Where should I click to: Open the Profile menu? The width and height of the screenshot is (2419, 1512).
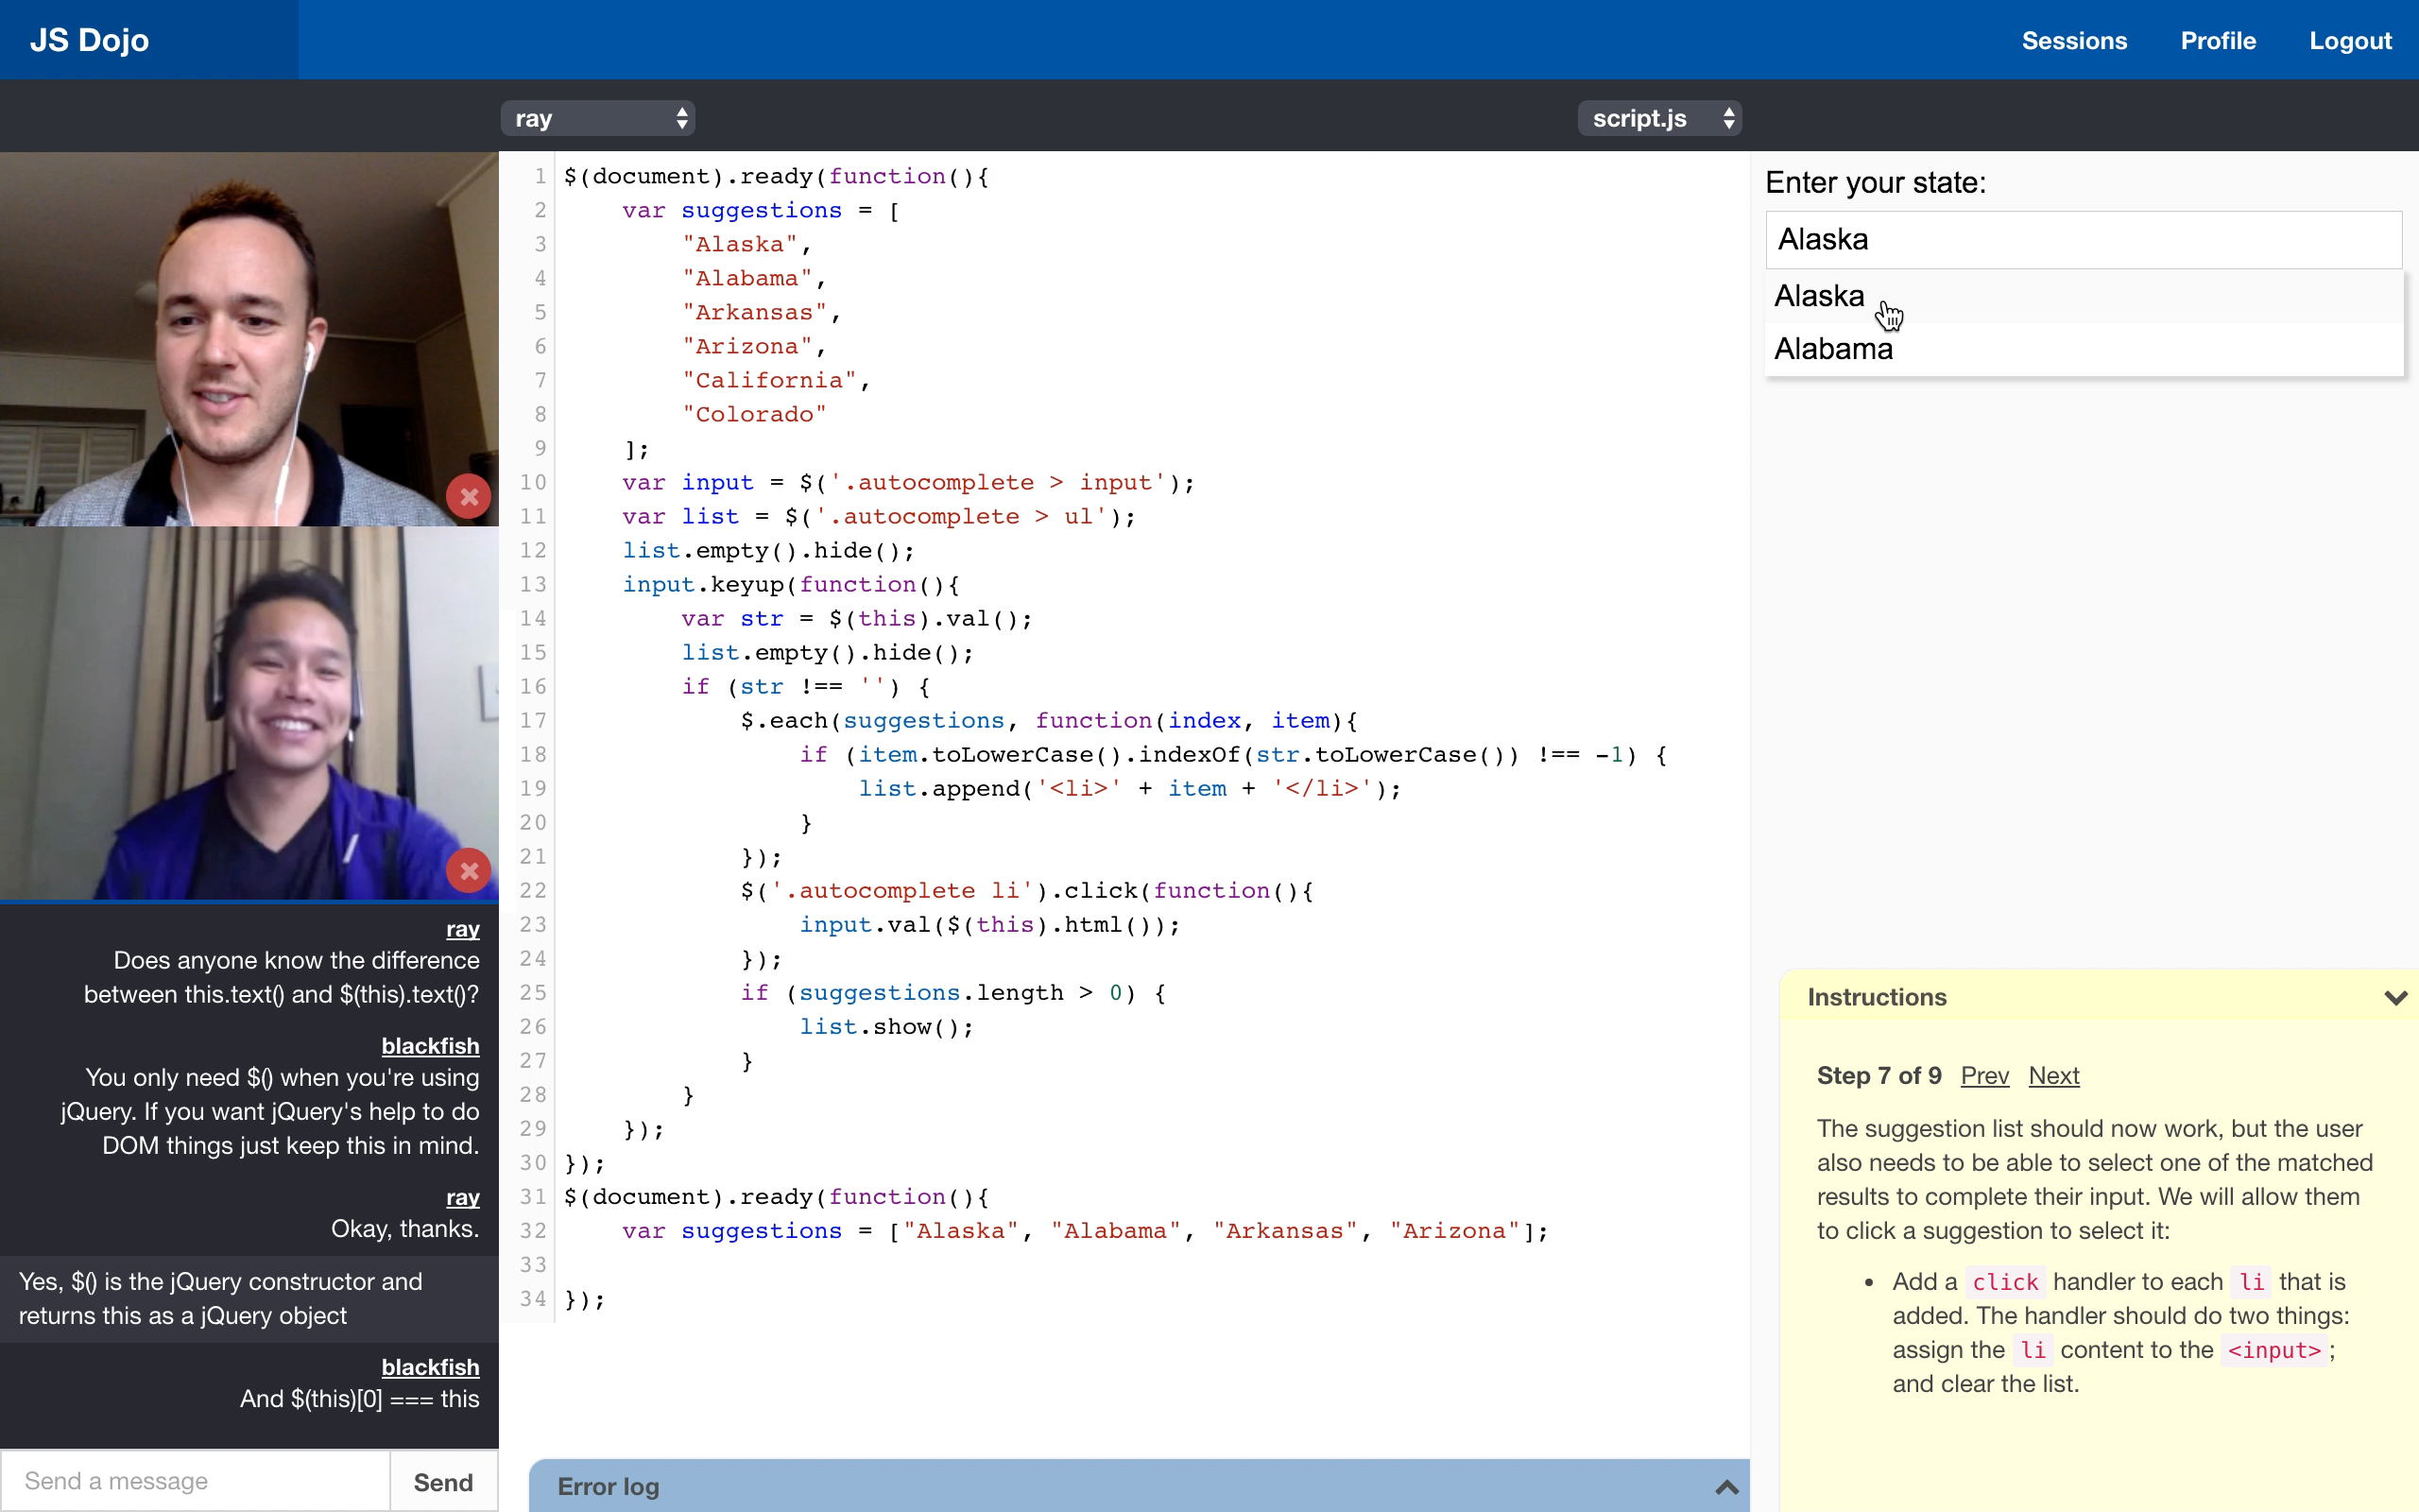[x=2218, y=40]
